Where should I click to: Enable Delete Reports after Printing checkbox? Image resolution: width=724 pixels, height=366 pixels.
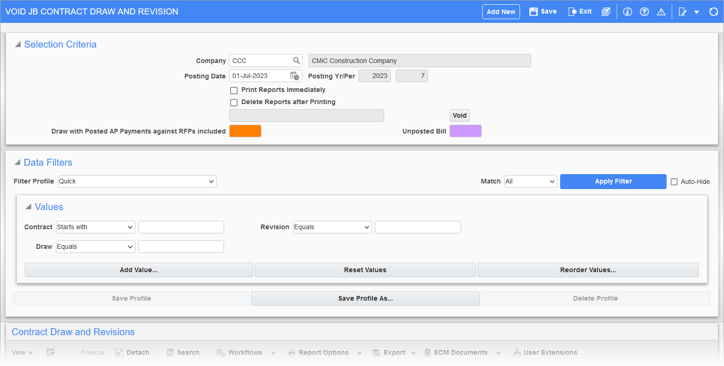(234, 102)
